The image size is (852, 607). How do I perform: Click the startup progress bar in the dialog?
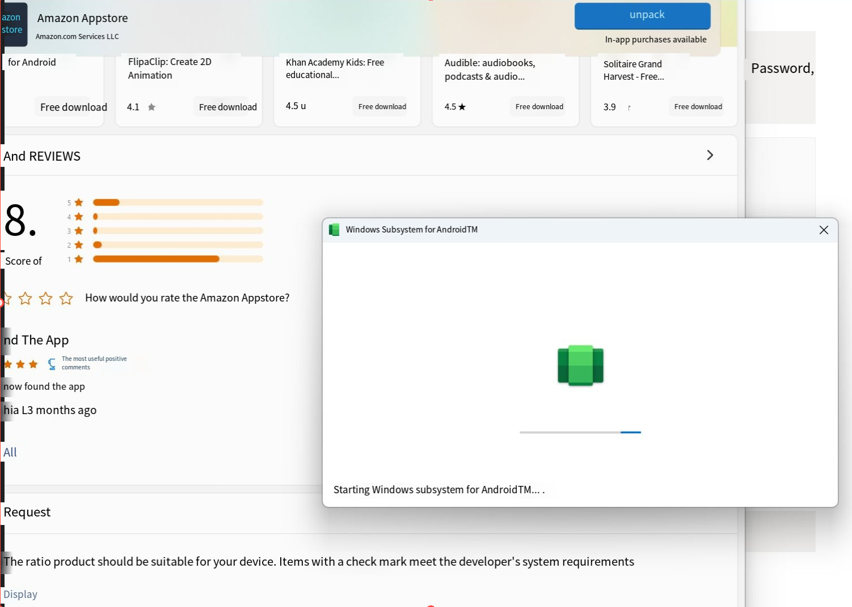coord(580,432)
